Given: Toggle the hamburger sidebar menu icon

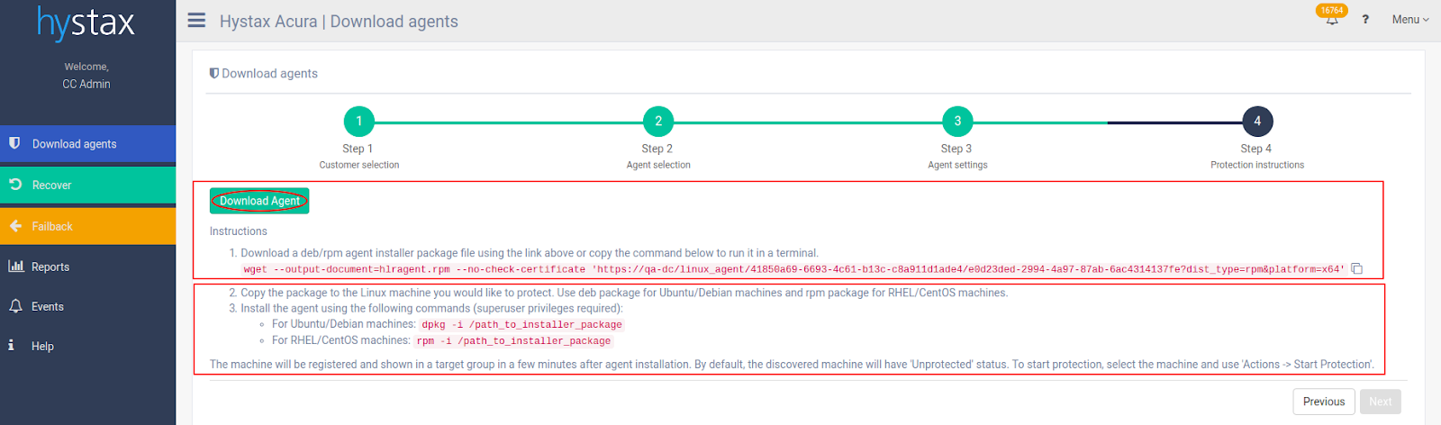Looking at the screenshot, I should [x=196, y=20].
